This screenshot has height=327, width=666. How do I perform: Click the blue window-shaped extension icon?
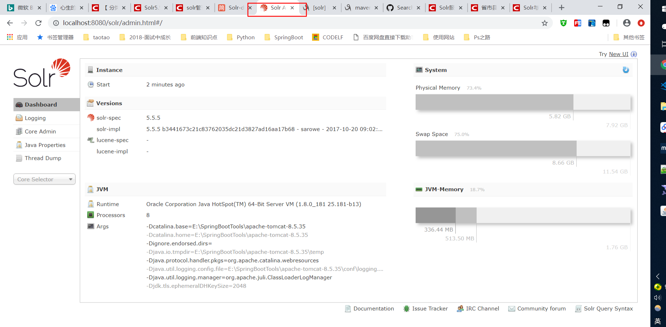592,23
